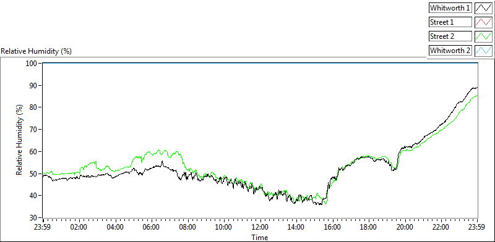The image size is (495, 242).
Task: Click the Whitworth 1 black line icon
Action: point(484,8)
